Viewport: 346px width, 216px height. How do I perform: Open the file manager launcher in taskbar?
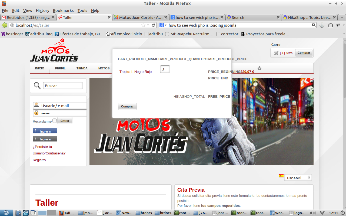tap(18, 213)
